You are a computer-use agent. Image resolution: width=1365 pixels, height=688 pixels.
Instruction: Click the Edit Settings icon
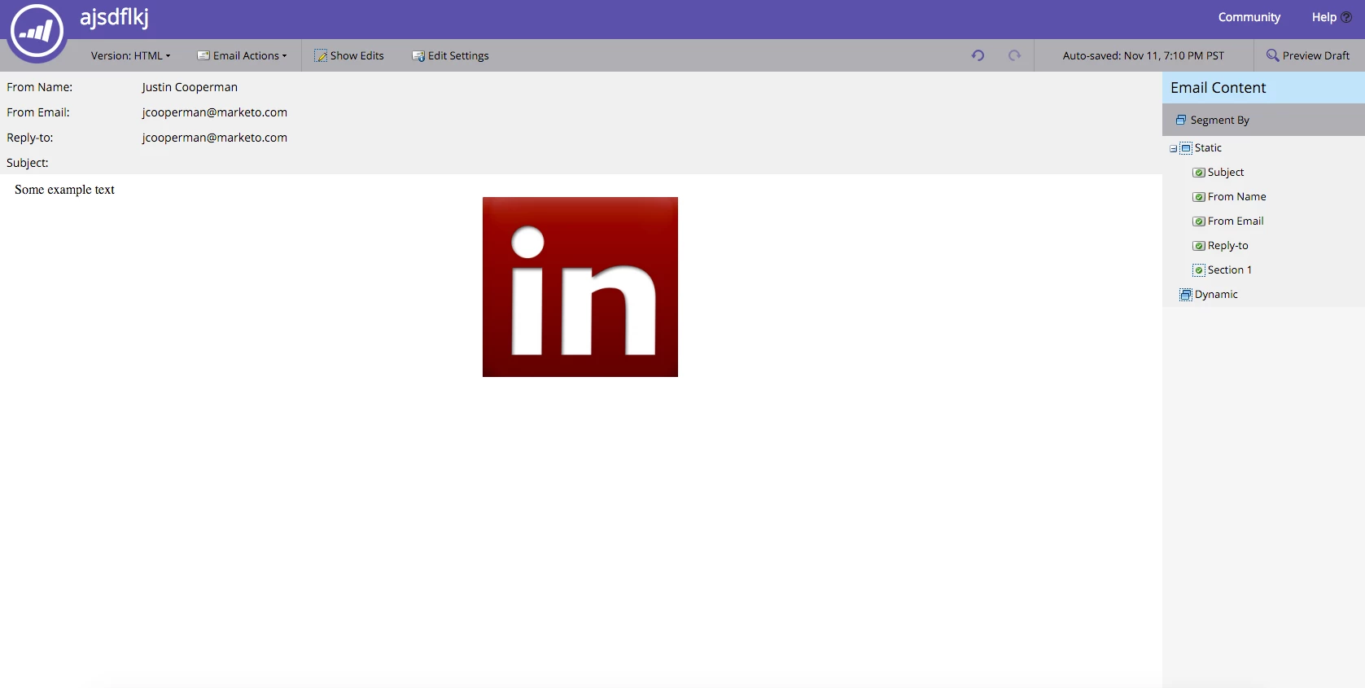418,56
